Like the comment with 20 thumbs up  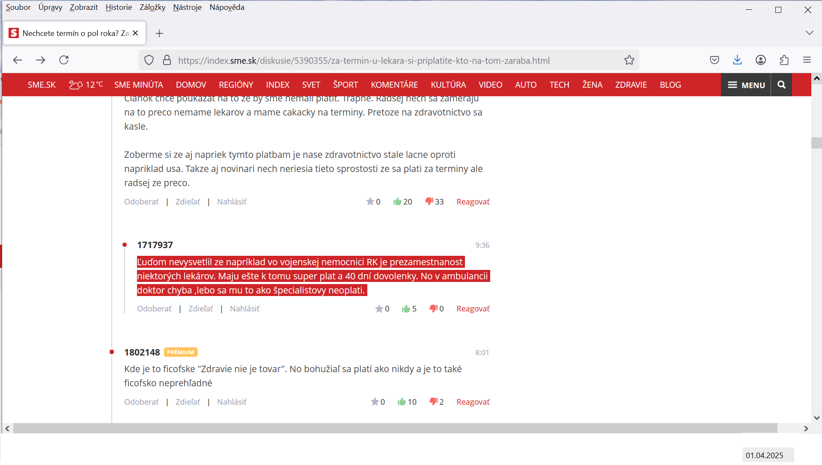397,201
